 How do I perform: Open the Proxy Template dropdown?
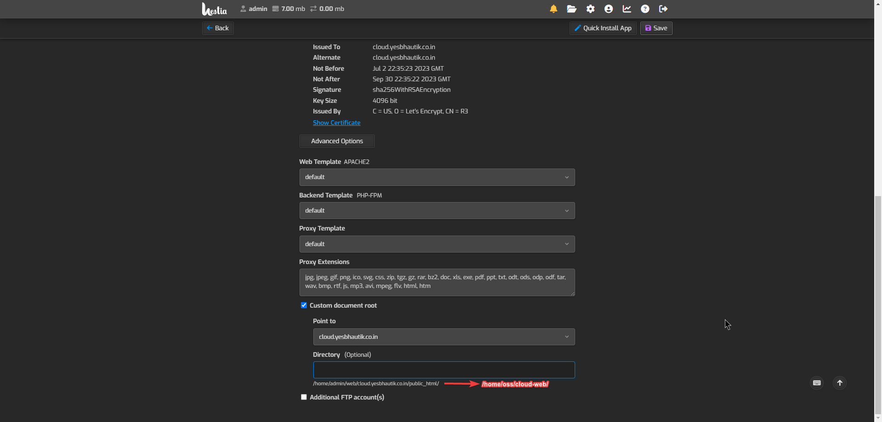coord(437,244)
